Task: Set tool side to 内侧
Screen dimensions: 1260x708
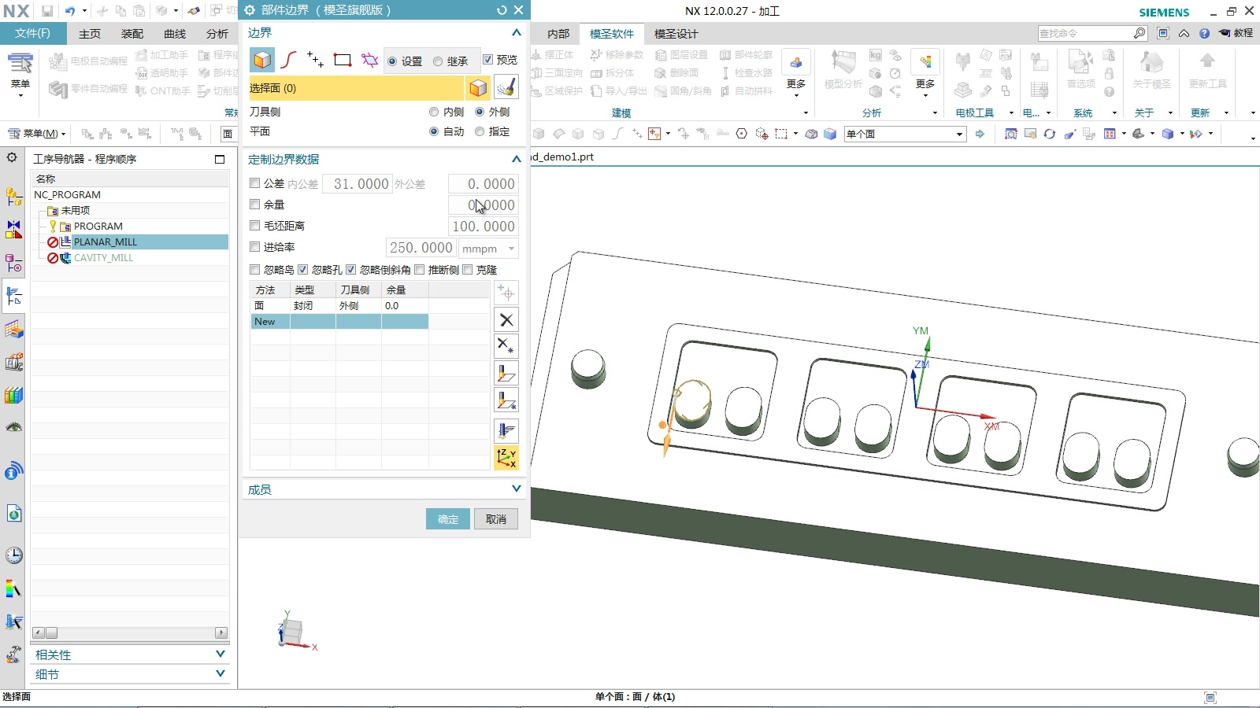Action: coord(434,112)
